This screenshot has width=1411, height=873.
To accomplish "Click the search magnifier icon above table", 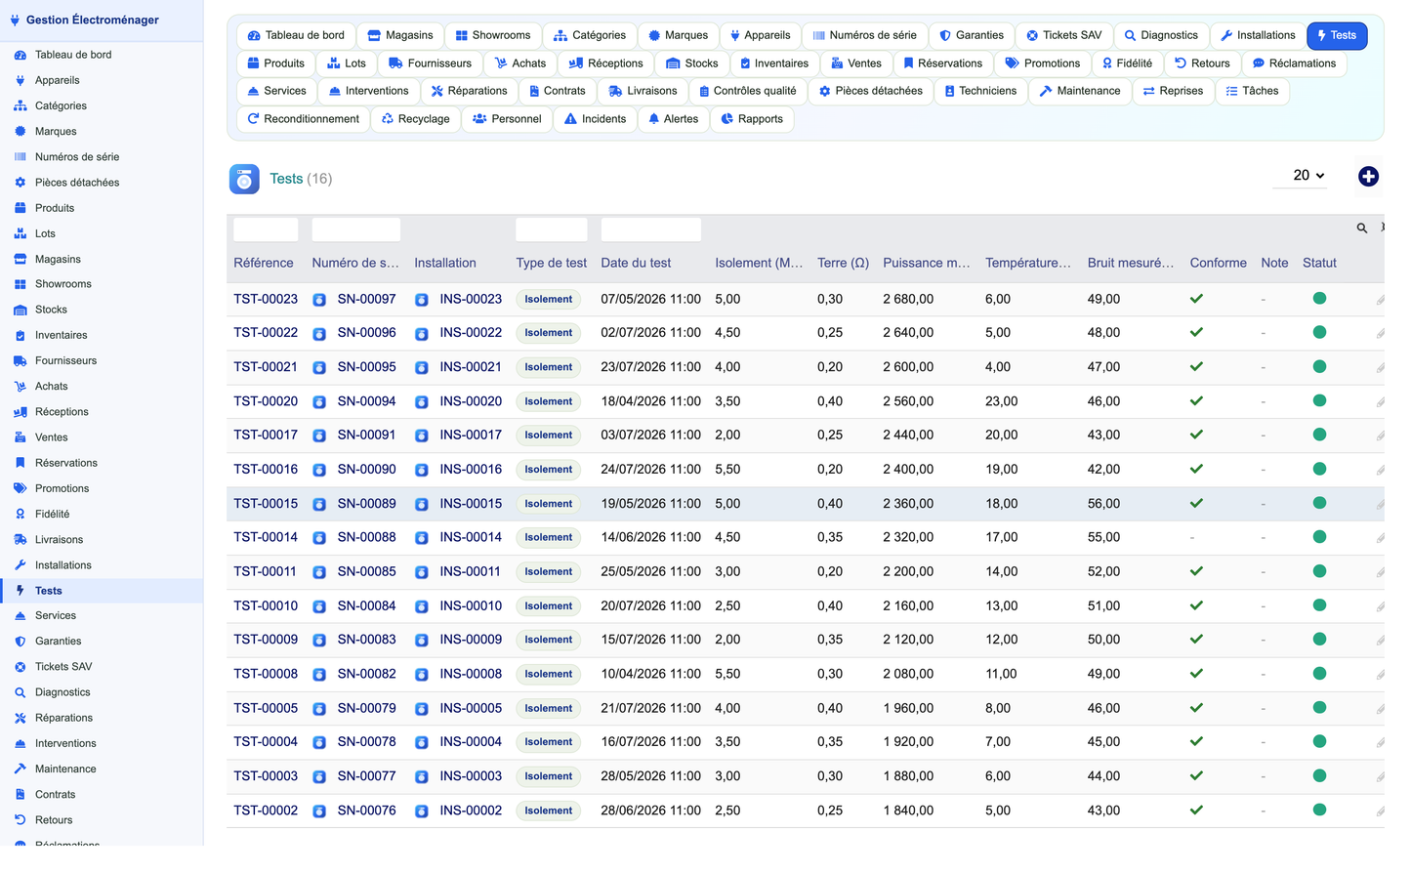I will point(1361,229).
